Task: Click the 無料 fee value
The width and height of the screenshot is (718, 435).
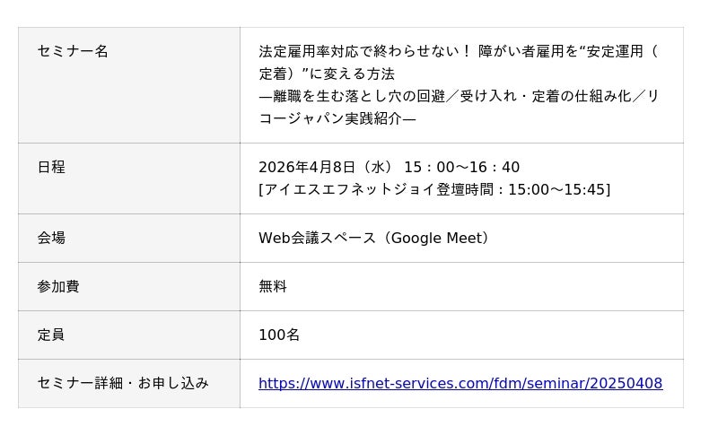Action: [x=273, y=287]
